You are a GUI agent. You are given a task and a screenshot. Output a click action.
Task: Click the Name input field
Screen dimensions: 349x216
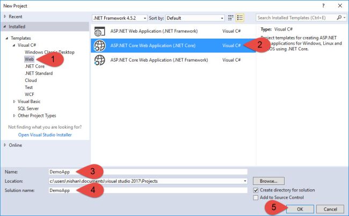tap(148, 172)
